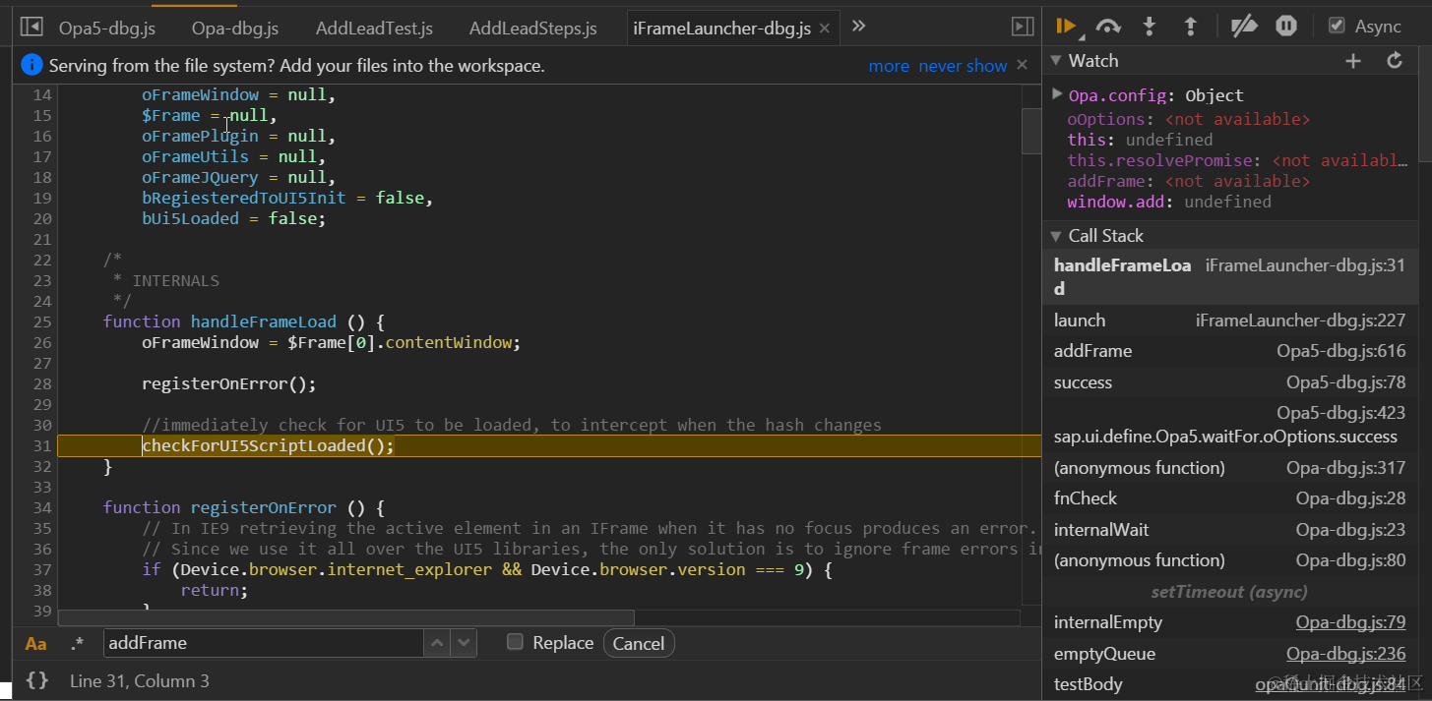
Task: Close the iFrameLauncher-dbg.js tab
Action: [x=825, y=29]
